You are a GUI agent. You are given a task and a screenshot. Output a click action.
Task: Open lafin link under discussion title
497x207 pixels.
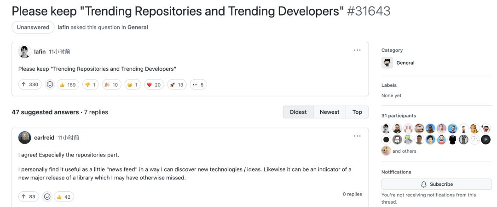(x=64, y=27)
